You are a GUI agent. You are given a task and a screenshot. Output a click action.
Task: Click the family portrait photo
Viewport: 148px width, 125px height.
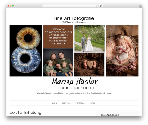58,62
